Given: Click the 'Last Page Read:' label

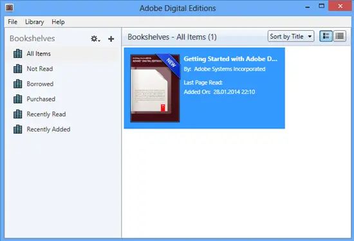Looking at the screenshot, I should point(203,82).
